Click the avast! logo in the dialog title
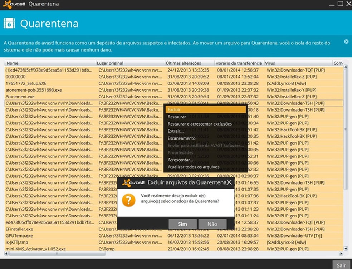Screen dimensions: 352x269 (133, 183)
